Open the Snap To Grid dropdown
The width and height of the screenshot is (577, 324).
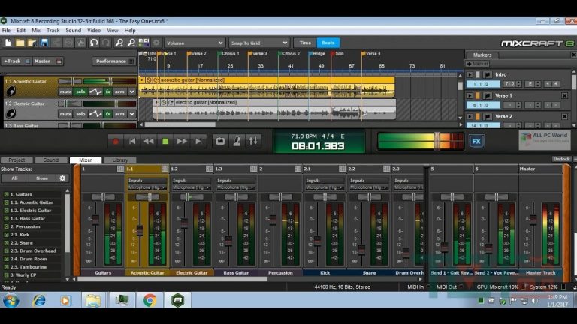(258, 43)
